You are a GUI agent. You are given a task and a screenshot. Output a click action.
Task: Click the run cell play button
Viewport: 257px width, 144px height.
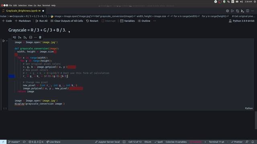4,41
